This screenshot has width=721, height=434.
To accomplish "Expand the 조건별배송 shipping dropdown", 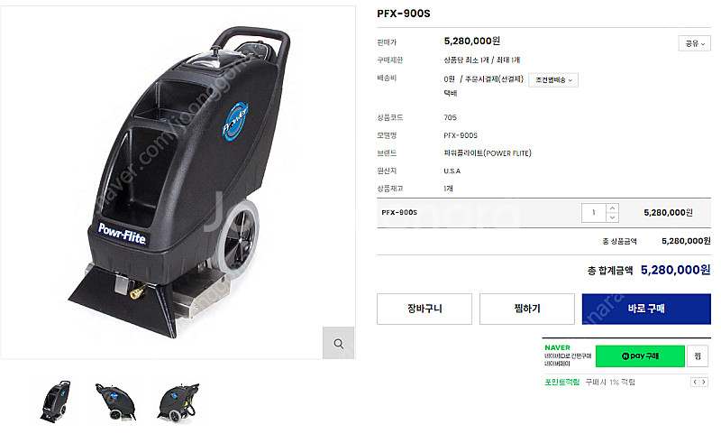I will pyautogui.click(x=553, y=80).
